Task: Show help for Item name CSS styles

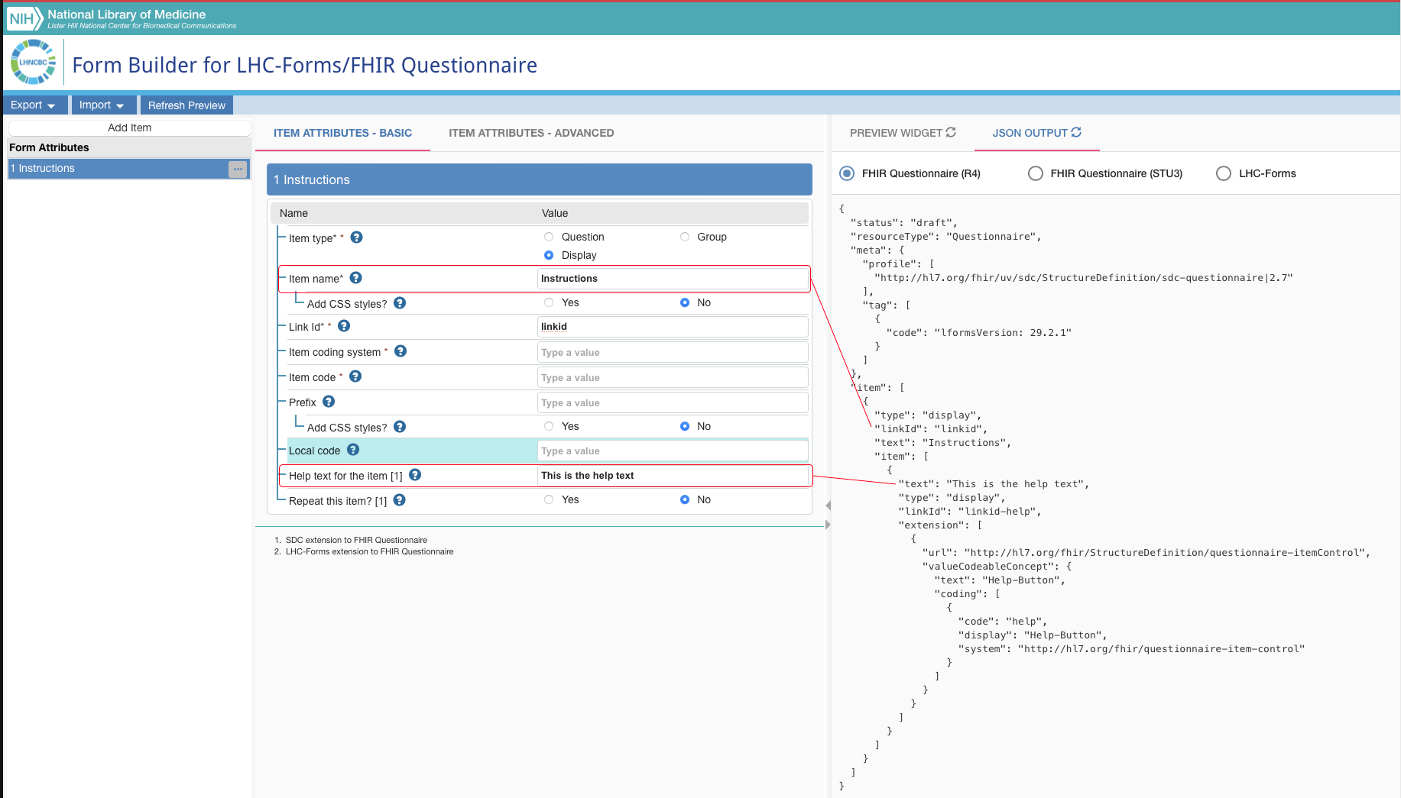Action: tap(400, 303)
